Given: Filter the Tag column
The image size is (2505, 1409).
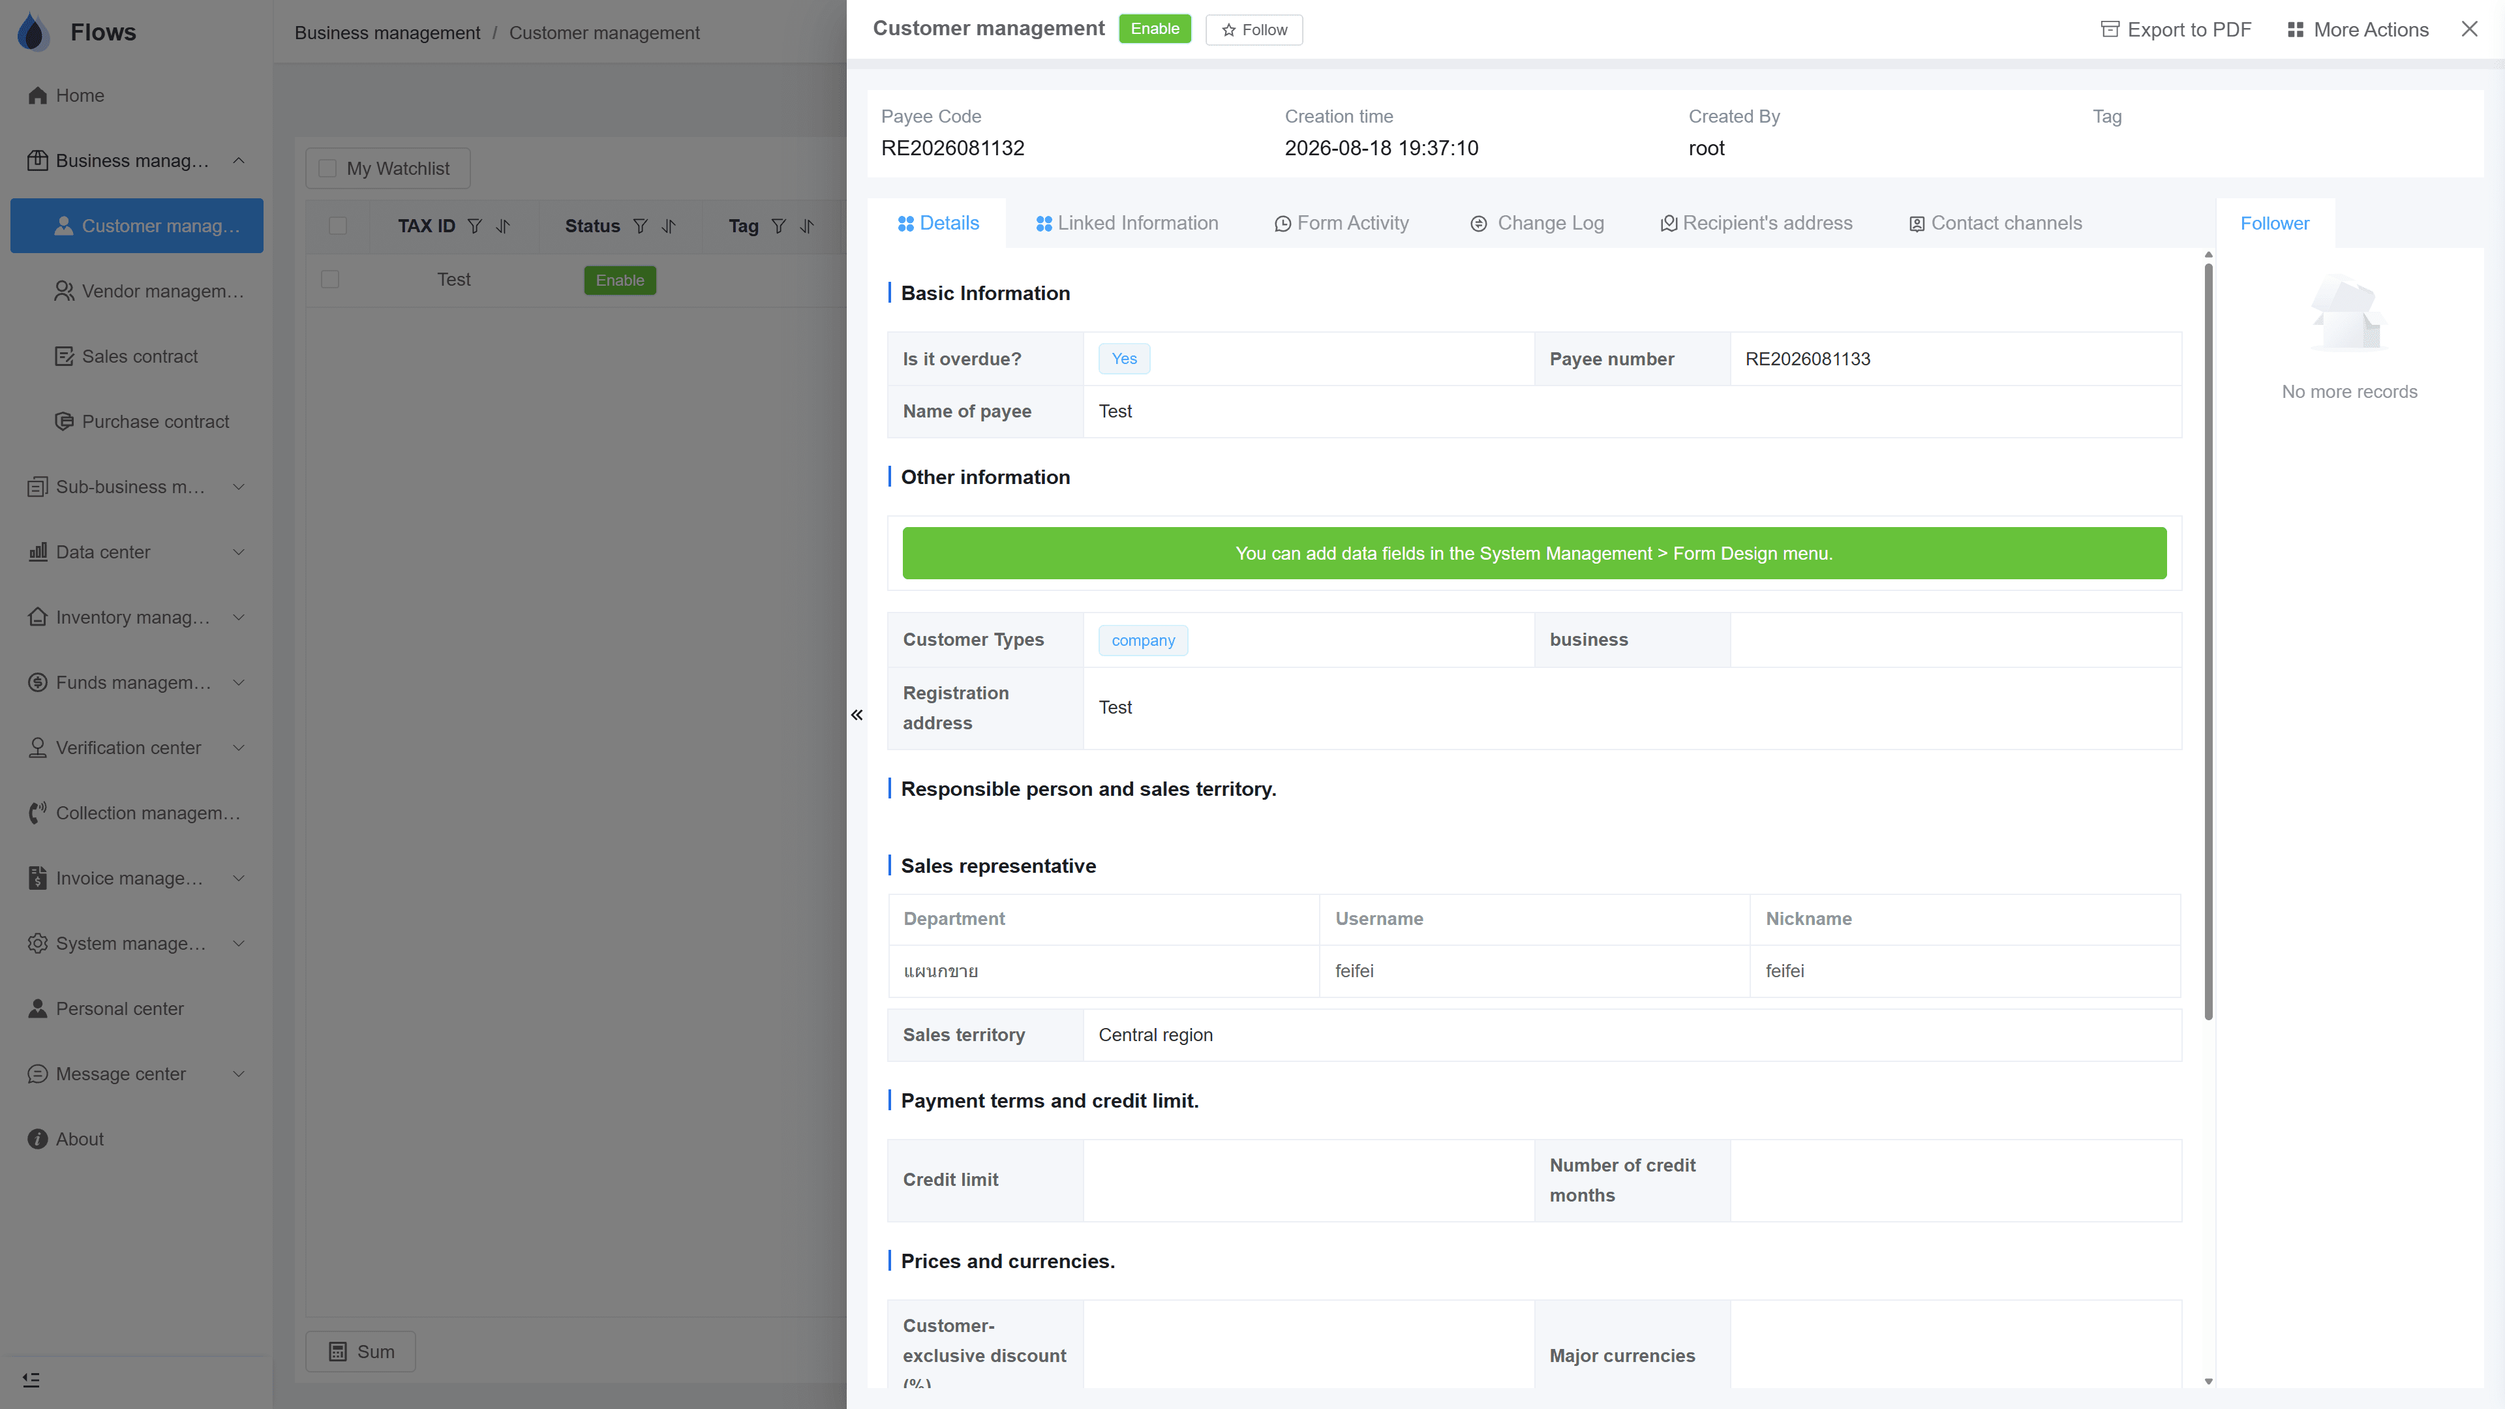Looking at the screenshot, I should pos(778,226).
